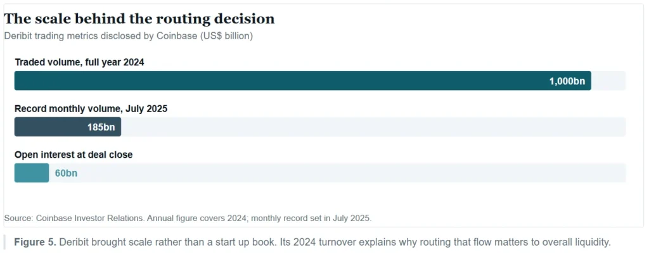Click the grey vertical bar beside the caption

[x=4, y=243]
